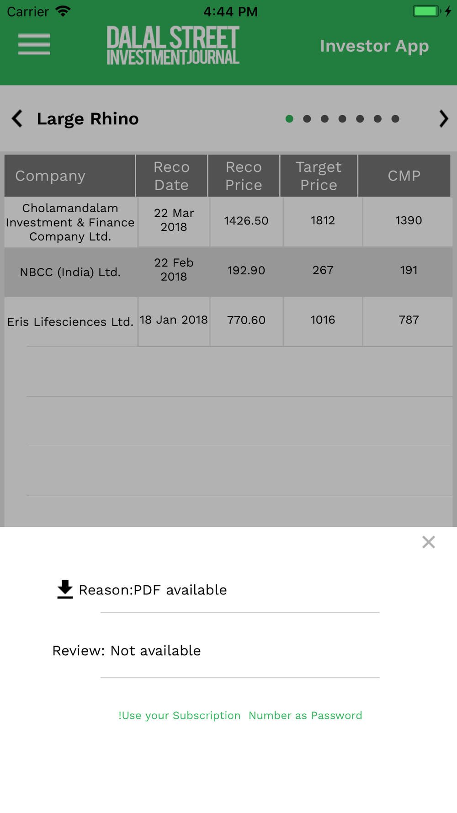This screenshot has width=457, height=813.
Task: Open Reason:PDF available link
Action: (x=153, y=590)
